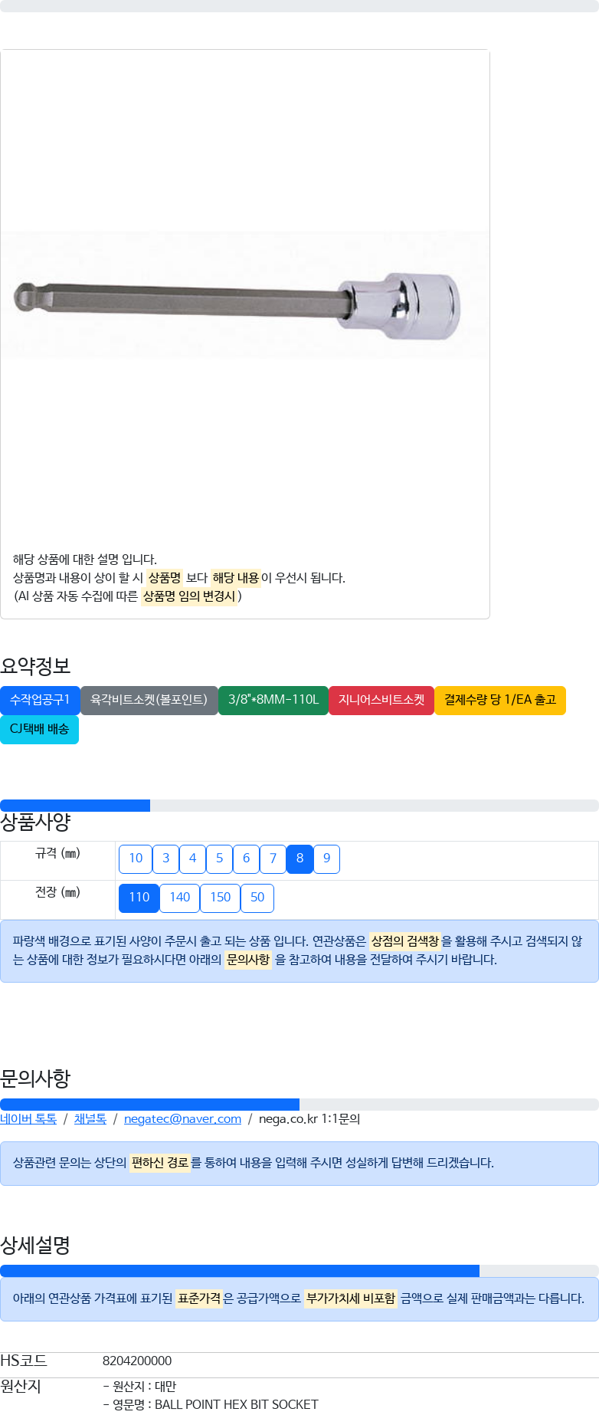This screenshot has height=1415, width=599.
Task: Click the selected 8 mm size button
Action: (299, 859)
